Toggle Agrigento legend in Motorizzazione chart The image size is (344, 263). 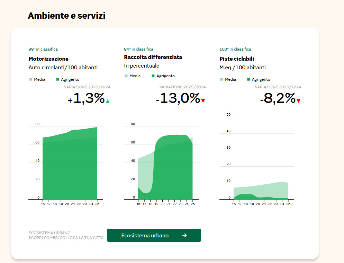tap(67, 79)
